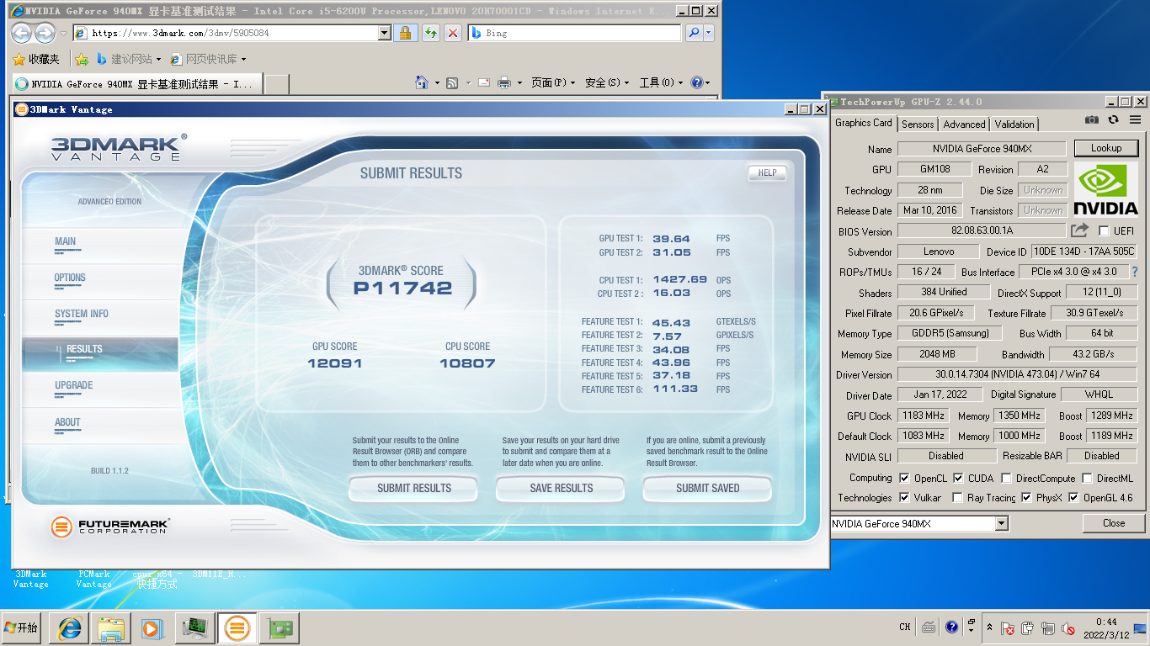Open the search provider dropdown arrow

[x=709, y=33]
